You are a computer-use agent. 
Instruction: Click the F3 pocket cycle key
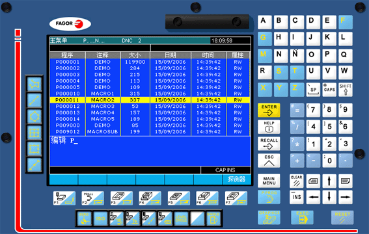point(122,198)
